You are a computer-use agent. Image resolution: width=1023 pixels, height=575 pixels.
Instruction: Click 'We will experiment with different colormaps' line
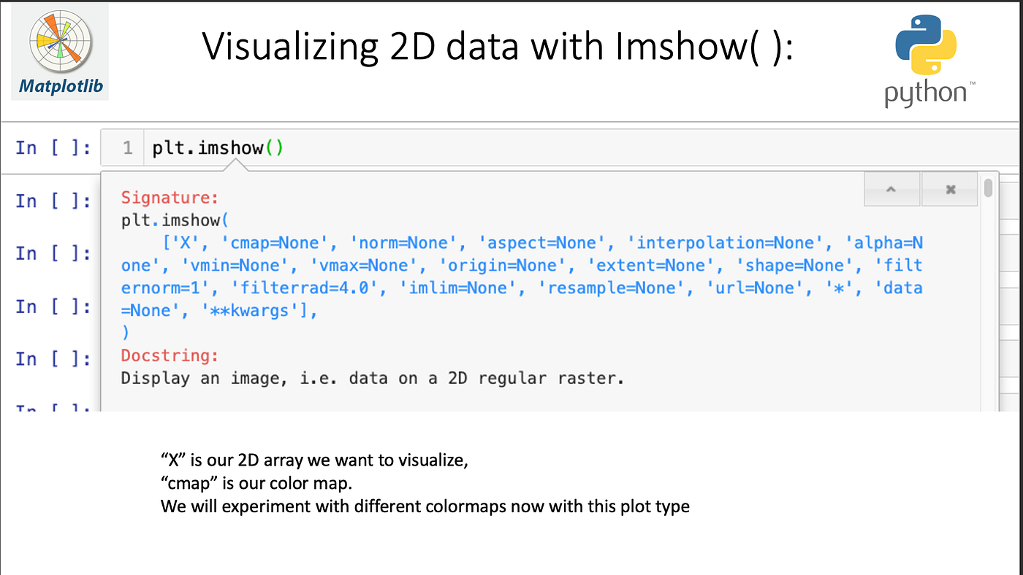(425, 506)
